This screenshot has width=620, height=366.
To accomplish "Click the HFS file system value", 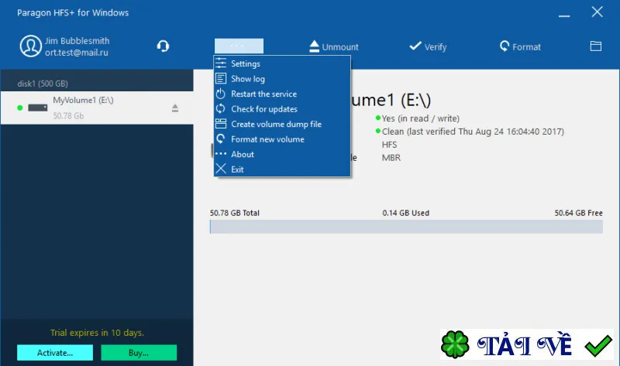I will (390, 145).
